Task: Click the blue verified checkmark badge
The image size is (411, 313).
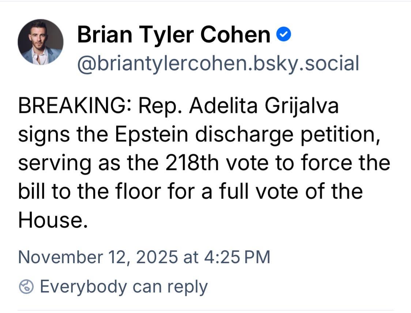Action: (x=284, y=35)
